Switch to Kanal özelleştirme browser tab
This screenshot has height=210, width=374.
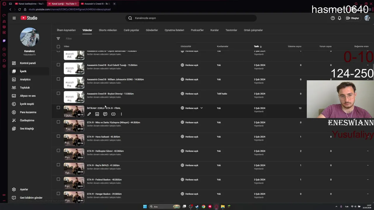click(30, 4)
